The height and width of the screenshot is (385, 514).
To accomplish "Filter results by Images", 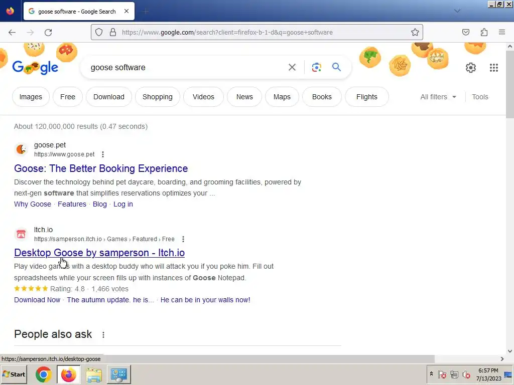I will 31,97.
